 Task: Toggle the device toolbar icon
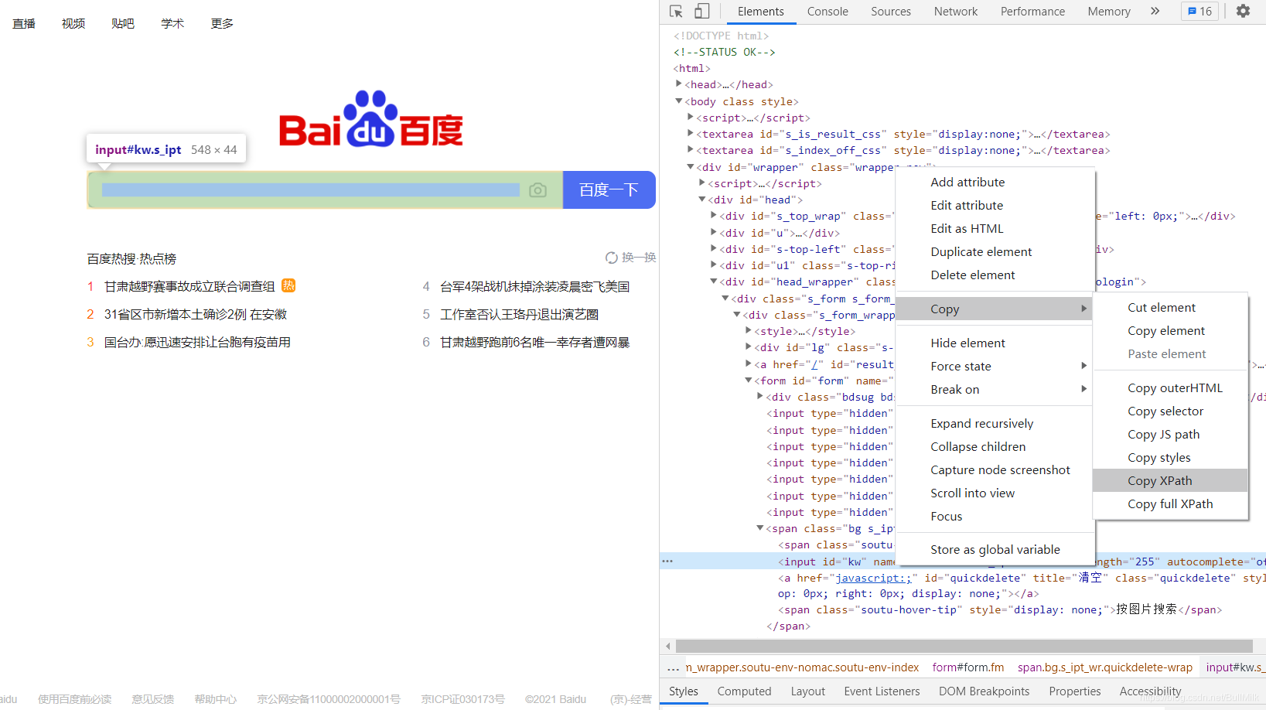[701, 11]
